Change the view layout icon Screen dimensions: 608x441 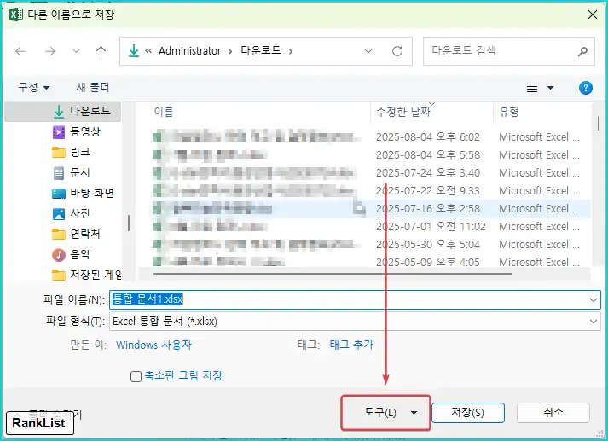[x=533, y=88]
